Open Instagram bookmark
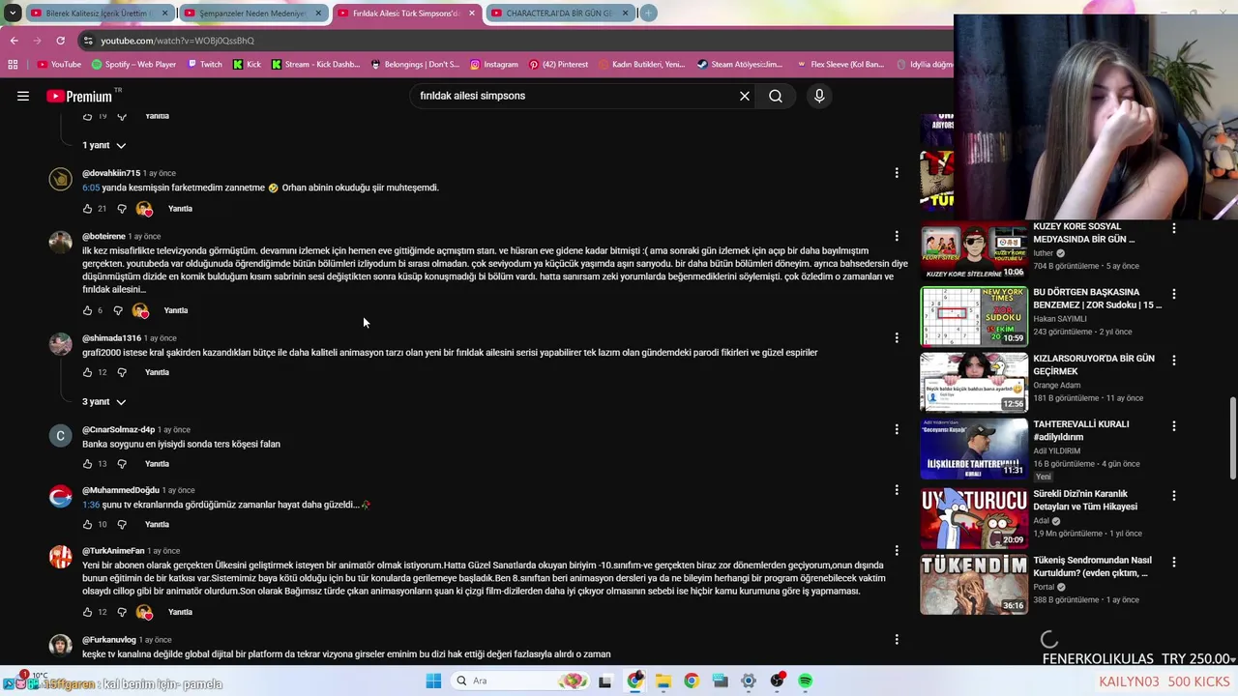 [493, 65]
